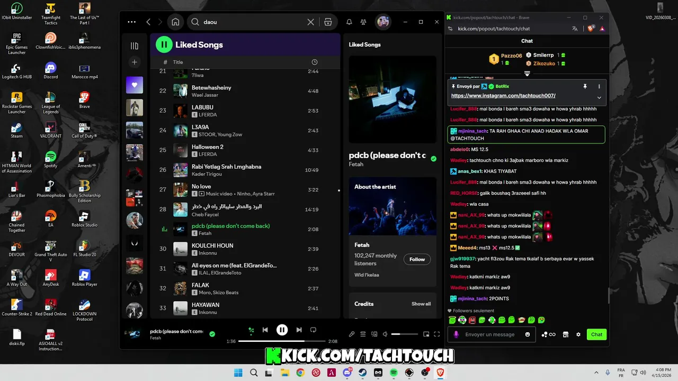678x381 pixels.
Task: Open lyrics microphone icon
Action: (x=352, y=334)
